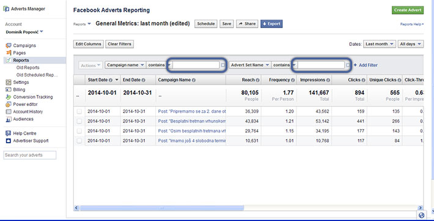Click the horizontal scrollbar thumb under the table
This screenshot has height=221, width=434.
pyautogui.click(x=162, y=208)
